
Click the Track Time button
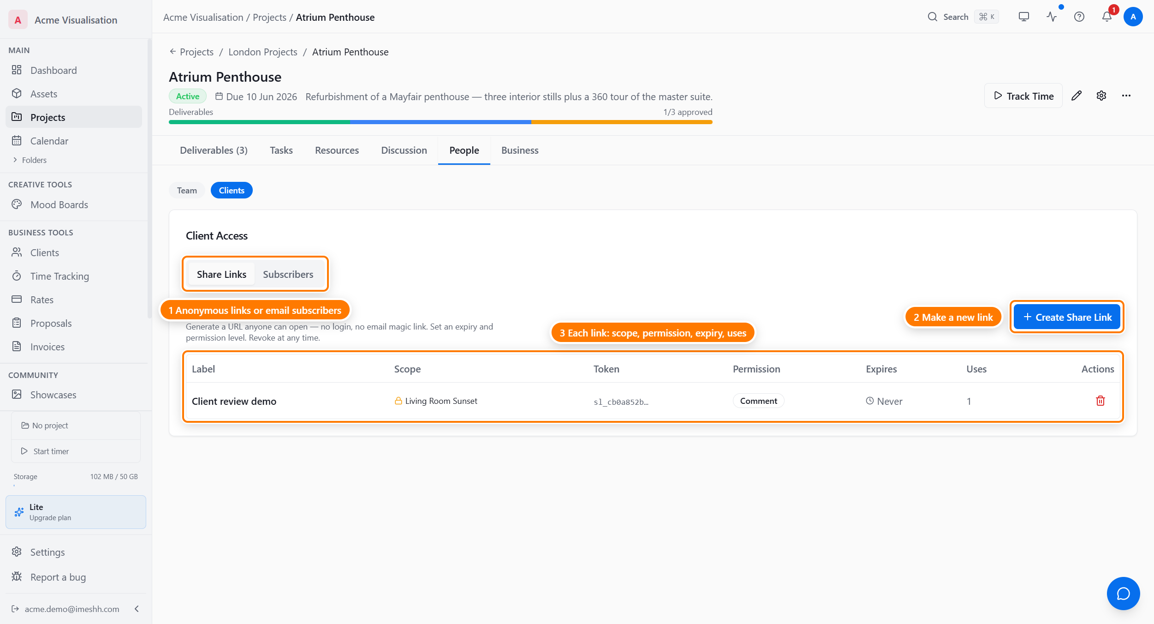pyautogui.click(x=1023, y=96)
